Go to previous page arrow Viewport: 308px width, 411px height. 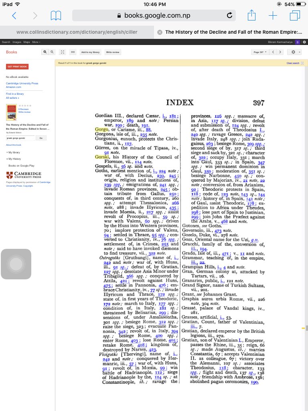pyautogui.click(x=273, y=52)
